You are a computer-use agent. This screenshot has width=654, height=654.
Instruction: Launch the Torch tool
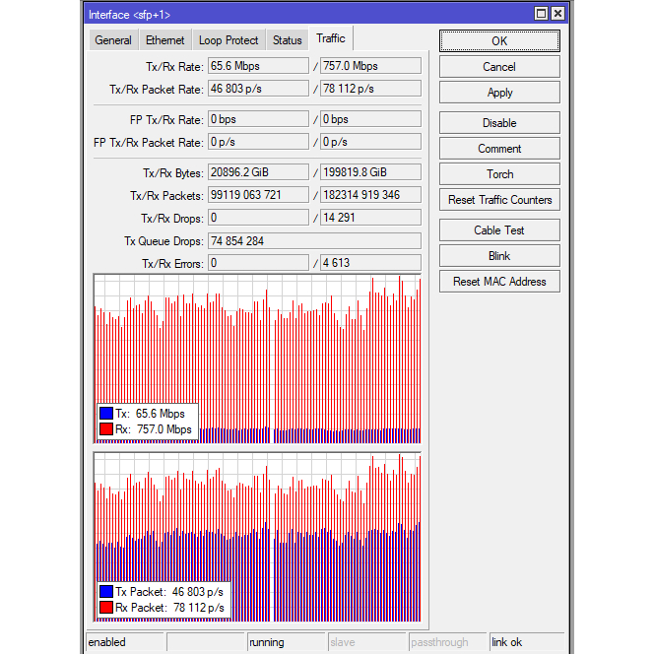499,174
